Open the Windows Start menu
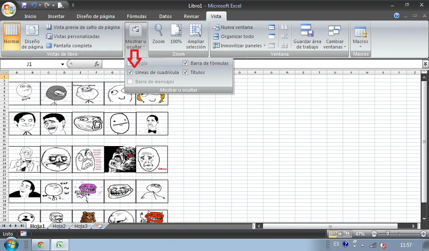The height and width of the screenshot is (251, 429). tap(11, 244)
